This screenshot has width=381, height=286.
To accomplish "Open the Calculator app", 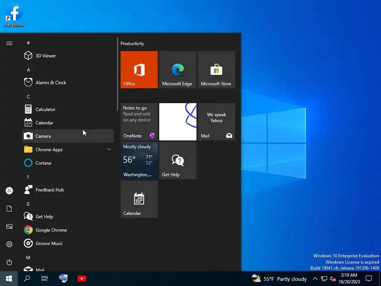I will click(68, 109).
